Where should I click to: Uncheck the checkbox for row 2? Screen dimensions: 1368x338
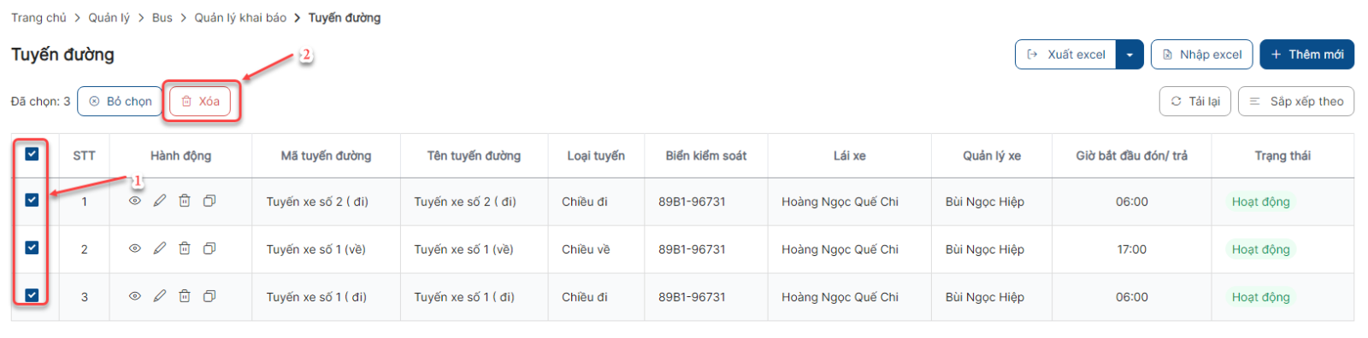[32, 248]
